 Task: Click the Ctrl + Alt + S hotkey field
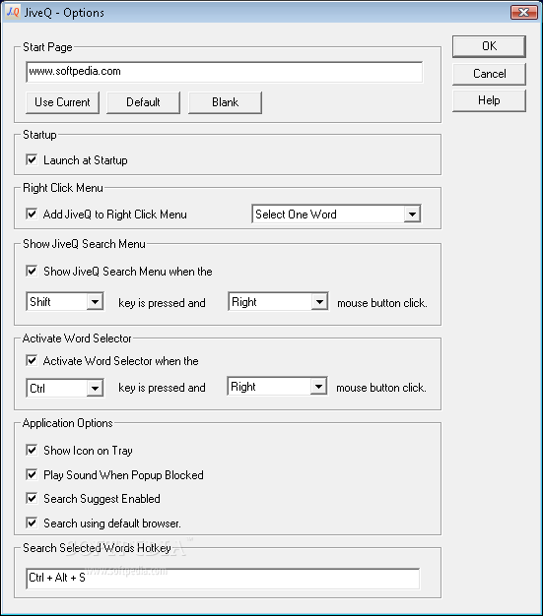coord(223,579)
